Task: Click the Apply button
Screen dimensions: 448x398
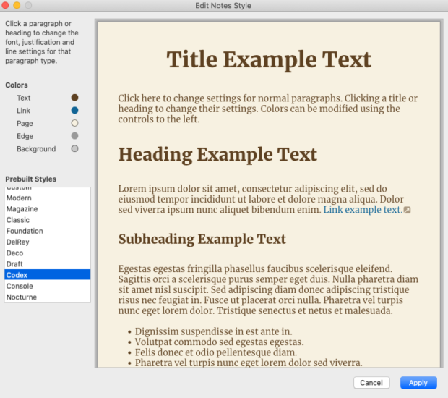Action: click(x=418, y=383)
